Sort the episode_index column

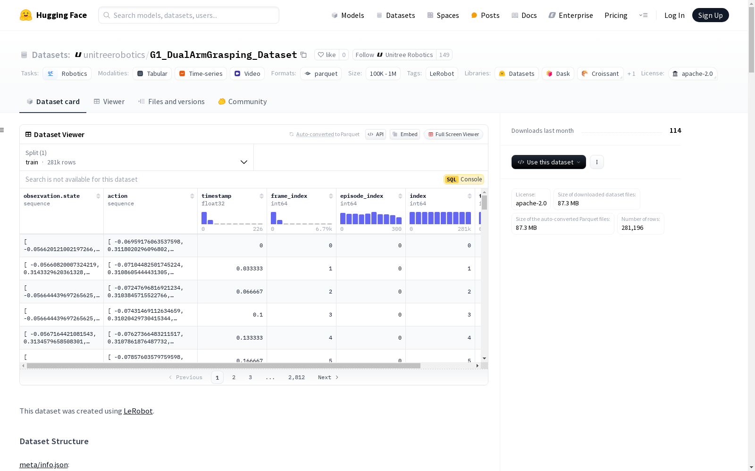point(400,196)
